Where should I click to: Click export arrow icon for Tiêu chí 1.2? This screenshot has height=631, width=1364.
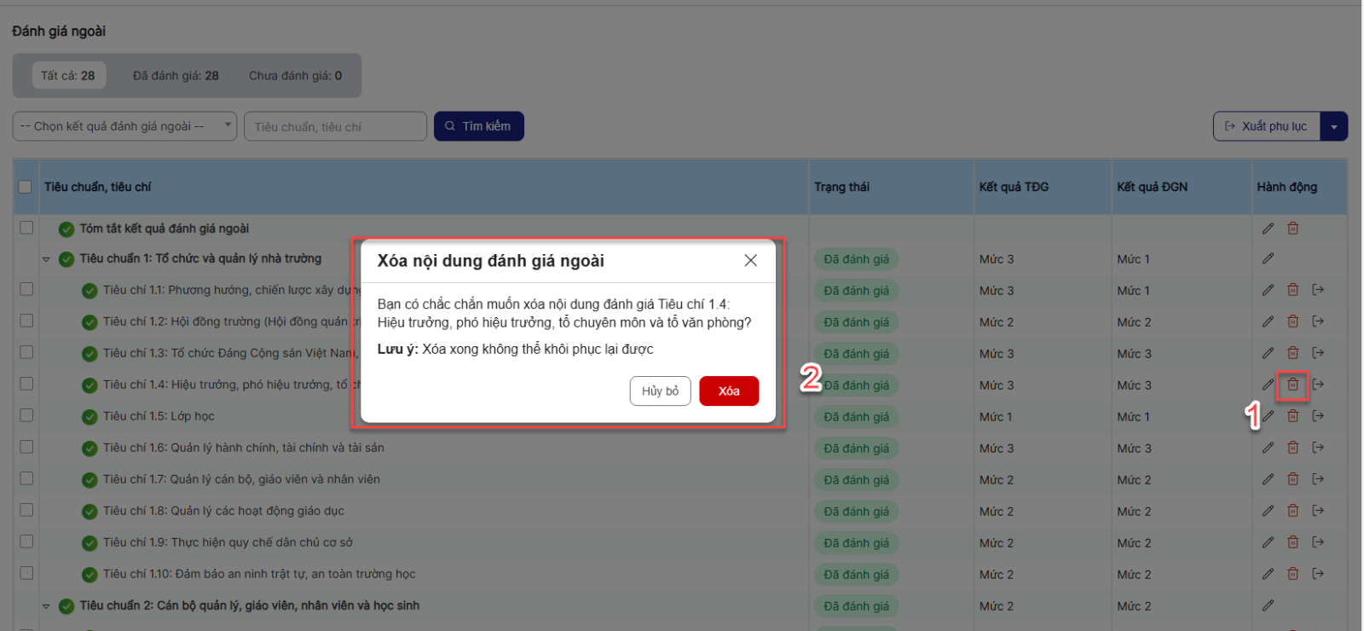coord(1318,321)
